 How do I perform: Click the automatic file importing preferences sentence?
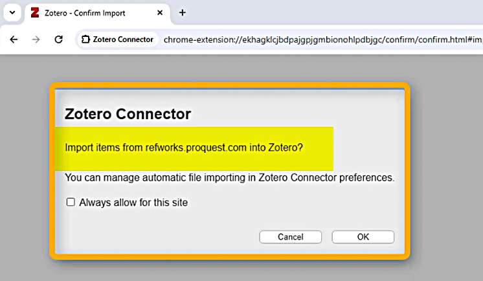(x=230, y=177)
